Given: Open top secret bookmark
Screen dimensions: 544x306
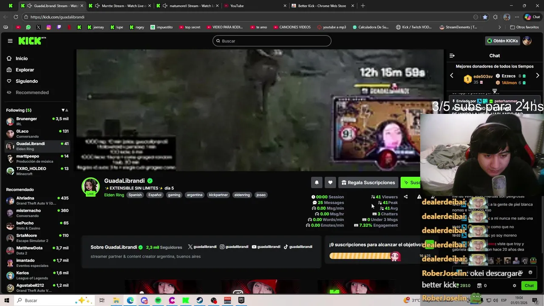Looking at the screenshot, I should [x=190, y=27].
